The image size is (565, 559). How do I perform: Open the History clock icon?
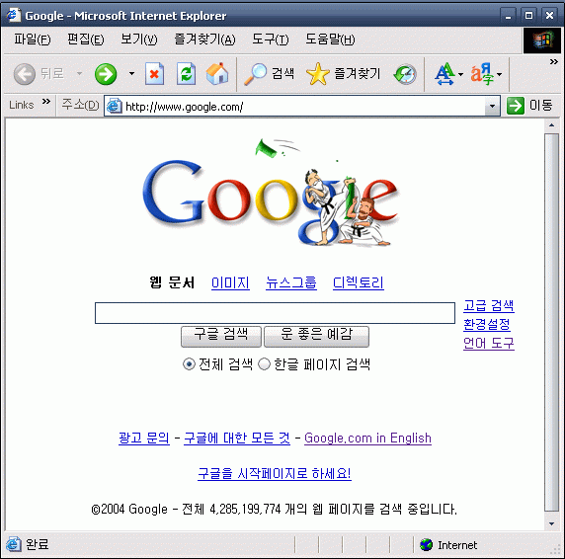(x=405, y=74)
